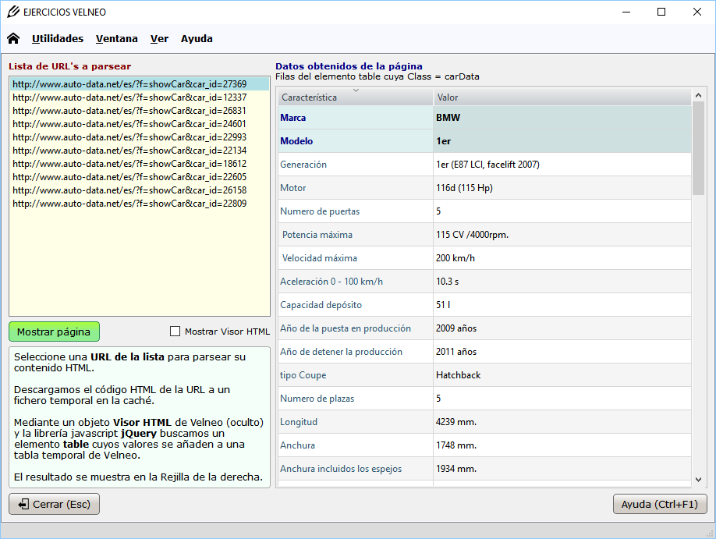Select the Velocidad máxima row
This screenshot has height=539, width=716.
pos(484,258)
